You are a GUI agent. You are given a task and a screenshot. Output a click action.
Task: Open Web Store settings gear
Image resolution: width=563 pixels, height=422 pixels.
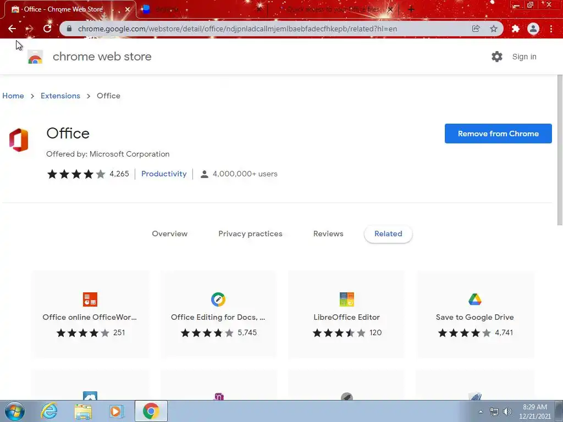[497, 57]
